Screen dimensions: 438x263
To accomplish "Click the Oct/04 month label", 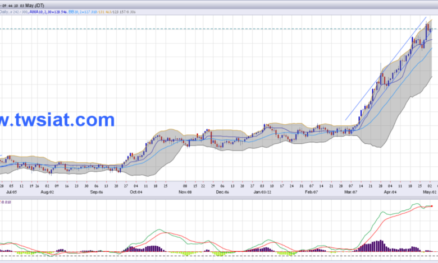I will click(x=136, y=192).
